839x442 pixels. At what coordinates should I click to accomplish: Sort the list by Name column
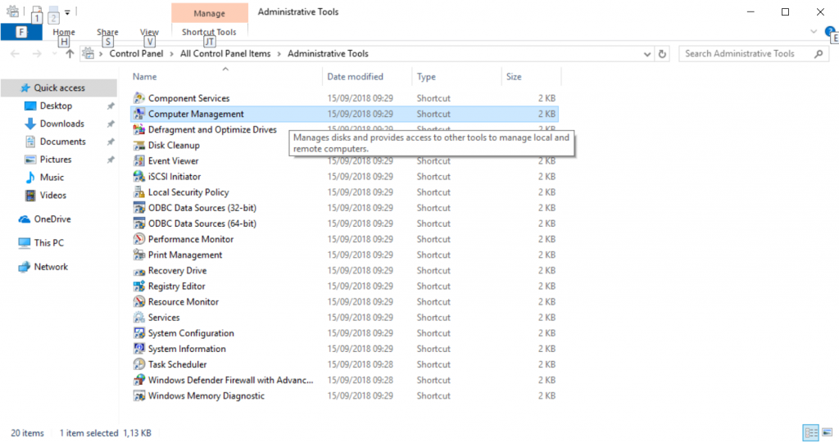tap(144, 76)
